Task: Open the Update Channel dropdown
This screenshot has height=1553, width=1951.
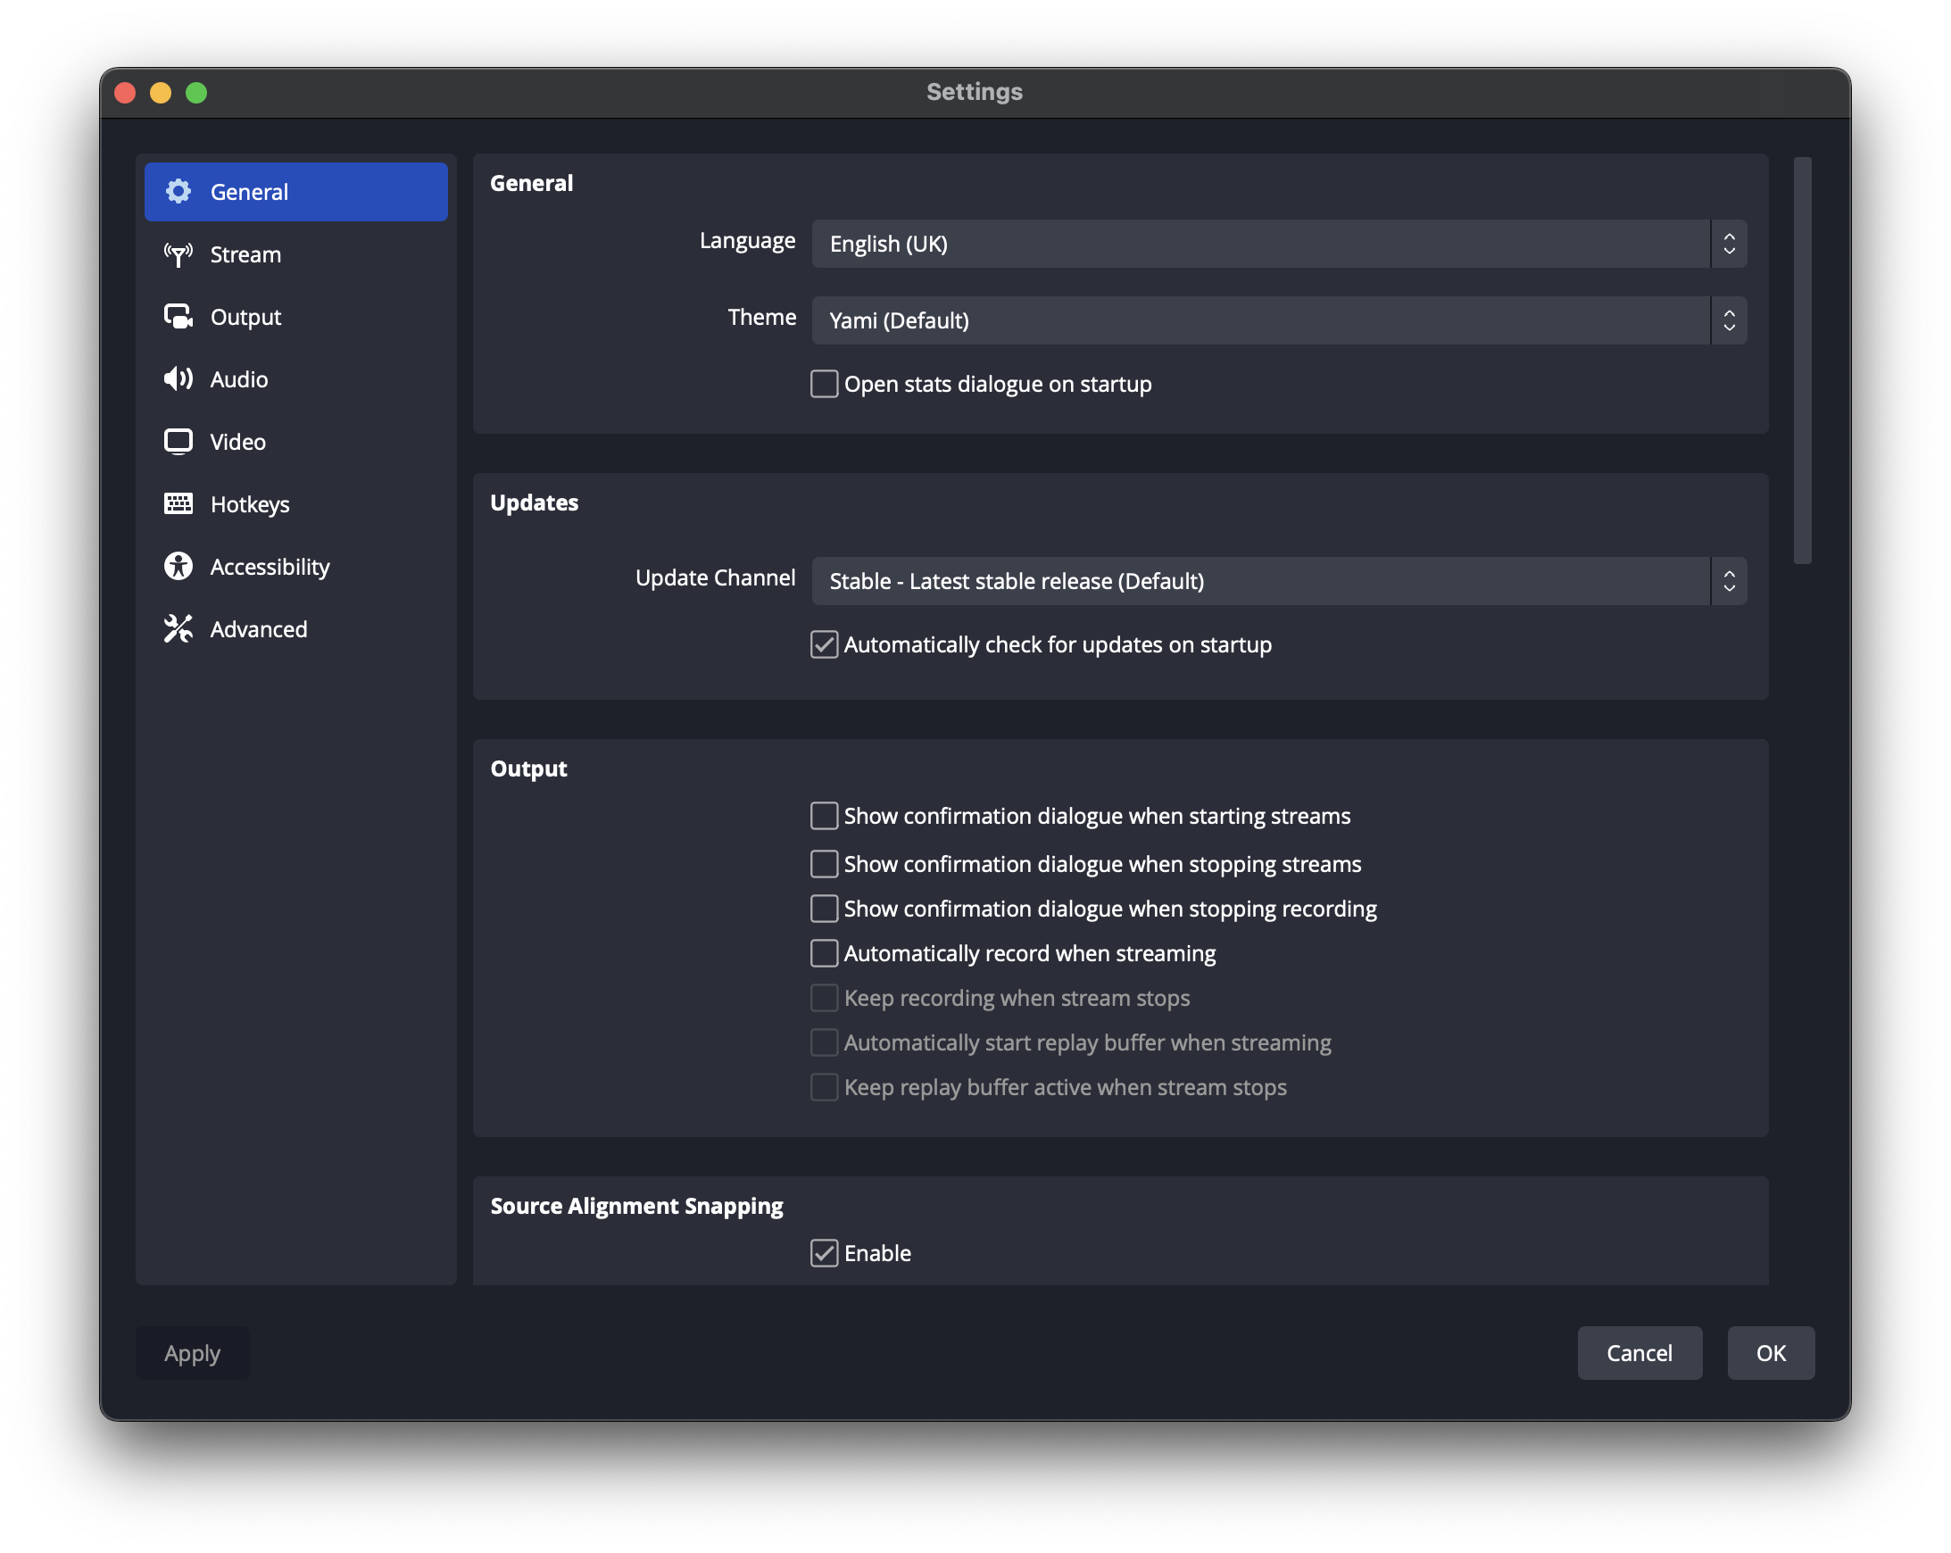Action: point(1278,581)
